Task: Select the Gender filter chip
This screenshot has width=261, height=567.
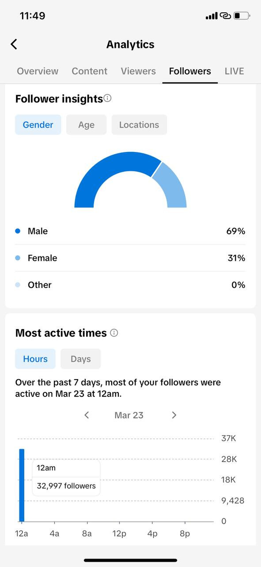Action: [x=38, y=125]
